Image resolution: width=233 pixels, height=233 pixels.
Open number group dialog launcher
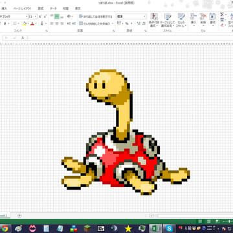coord(146,31)
